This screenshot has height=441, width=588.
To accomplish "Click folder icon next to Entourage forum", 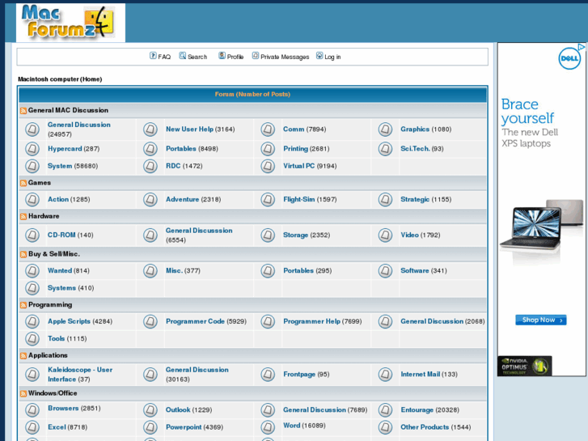I will click(385, 410).
